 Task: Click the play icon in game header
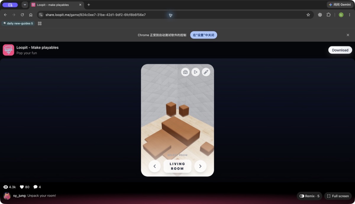(x=196, y=72)
